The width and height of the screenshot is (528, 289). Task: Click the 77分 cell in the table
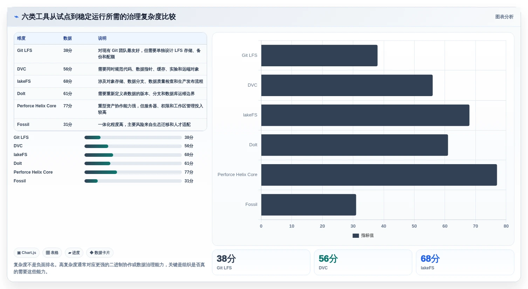point(68,106)
